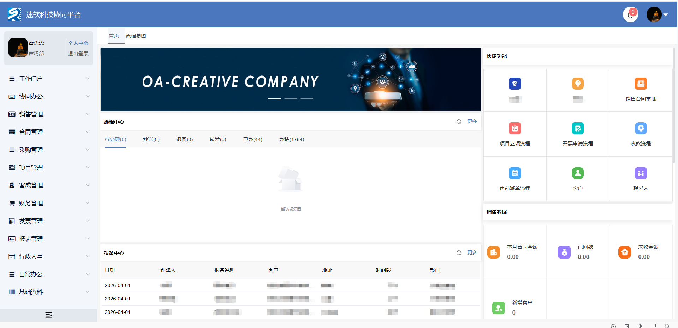The image size is (678, 328).
Task: Click 退出登录 to log out
Action: 78,54
